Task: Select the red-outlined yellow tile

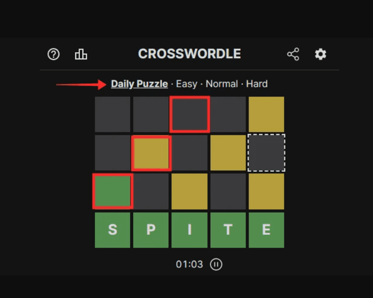Action: click(x=151, y=153)
